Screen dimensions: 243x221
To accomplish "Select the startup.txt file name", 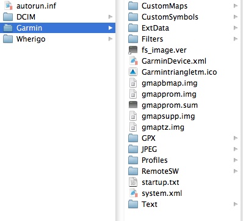I will tap(161, 182).
